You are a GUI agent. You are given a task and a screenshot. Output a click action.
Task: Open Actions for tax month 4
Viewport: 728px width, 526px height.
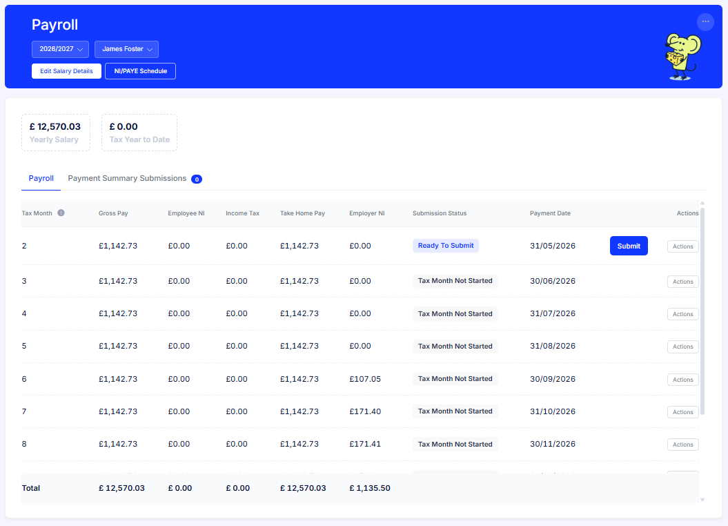[682, 314]
